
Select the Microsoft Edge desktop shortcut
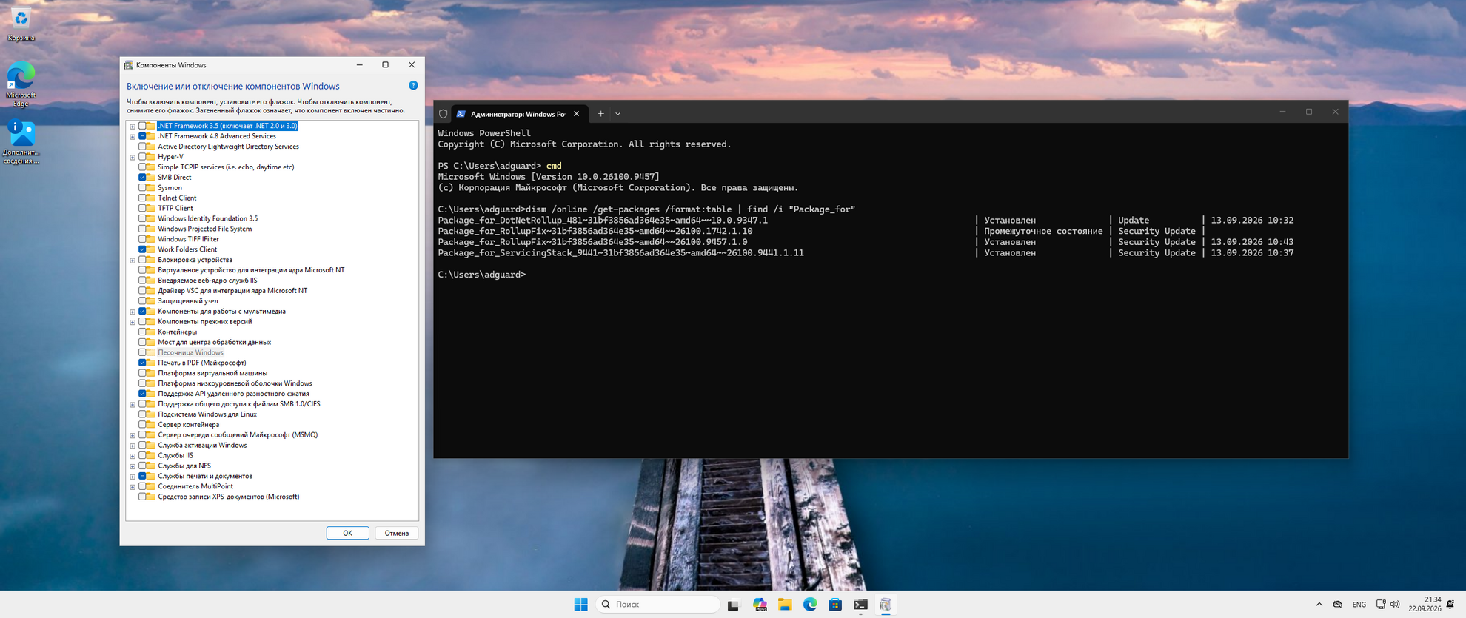click(21, 84)
